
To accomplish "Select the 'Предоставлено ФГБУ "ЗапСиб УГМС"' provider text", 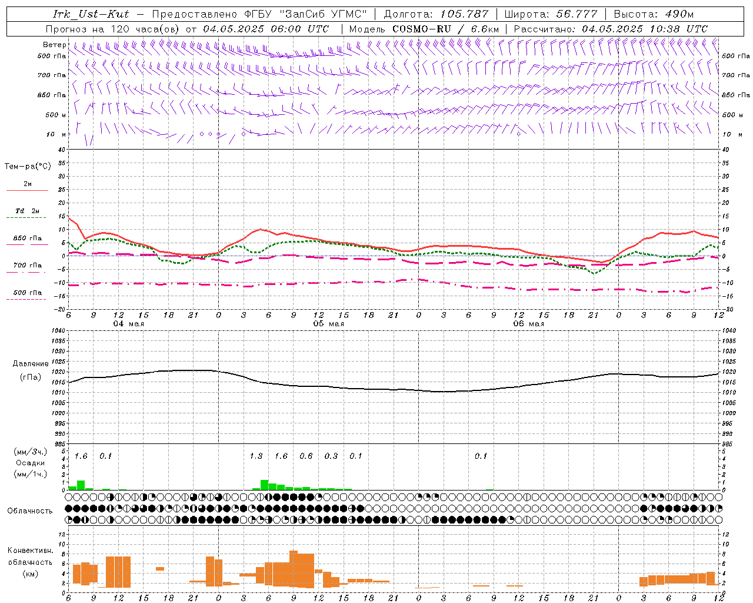I will 259,14.
